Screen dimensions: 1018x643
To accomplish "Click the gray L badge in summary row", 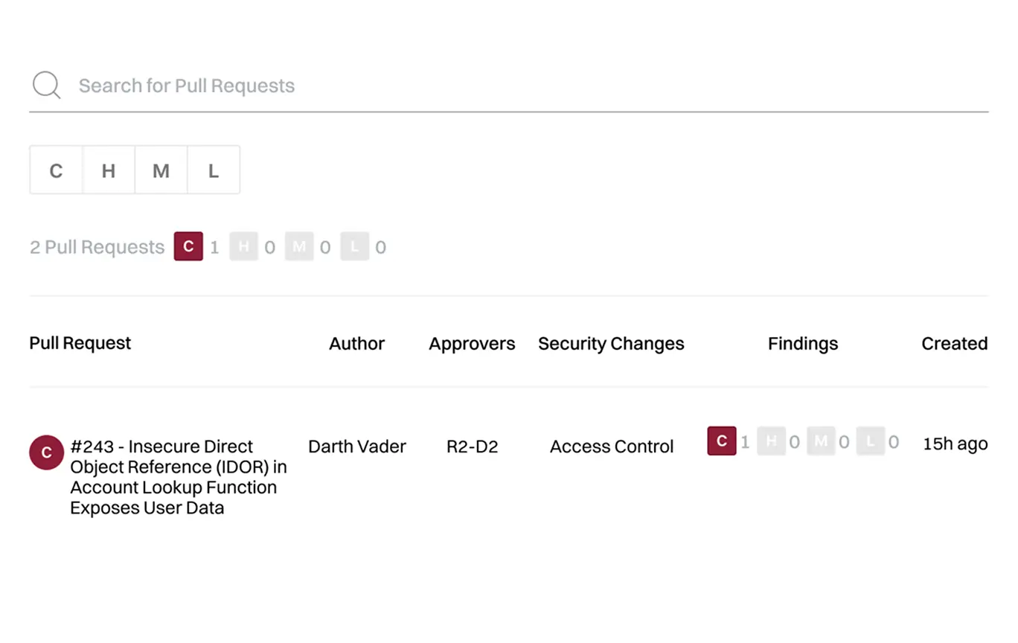I will pyautogui.click(x=354, y=246).
